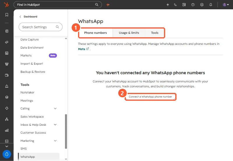This screenshot has height=161, width=233.
Task: Go back to Dashboard via chevron
Action: (x=20, y=17)
